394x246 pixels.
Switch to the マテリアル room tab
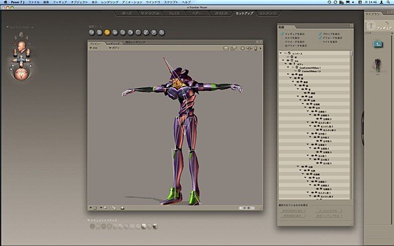150,14
